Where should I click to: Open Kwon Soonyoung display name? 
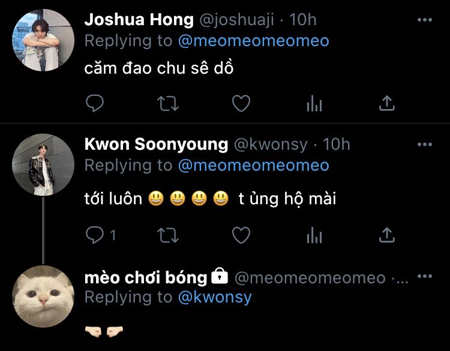click(x=156, y=144)
